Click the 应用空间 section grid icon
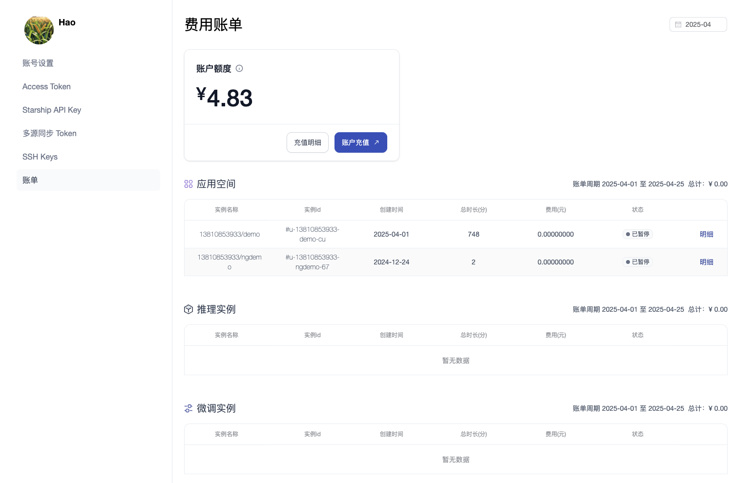Viewport: 753px width, 483px height. (x=188, y=184)
